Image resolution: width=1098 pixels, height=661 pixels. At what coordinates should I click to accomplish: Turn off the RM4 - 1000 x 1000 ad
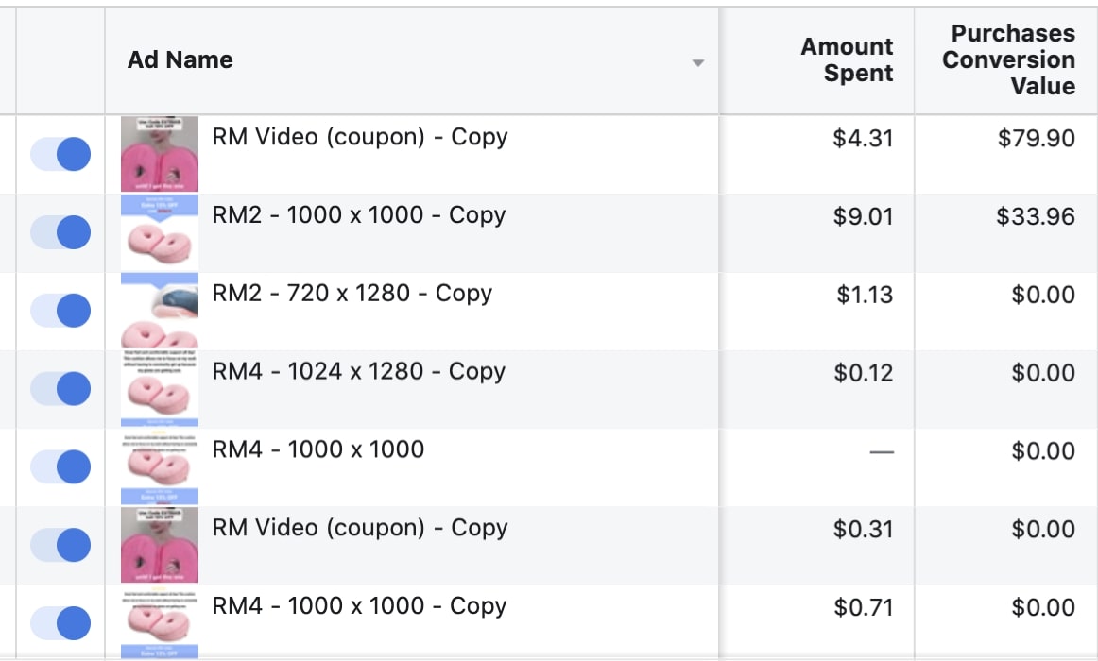click(60, 466)
